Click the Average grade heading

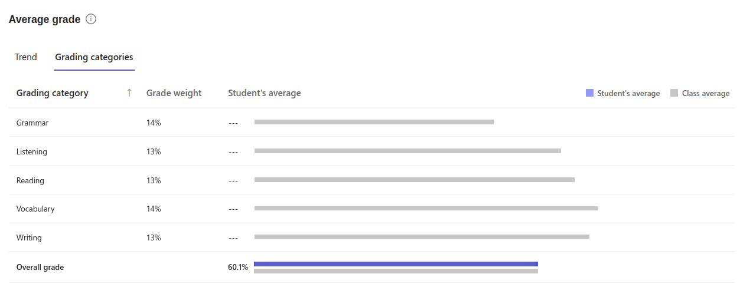(x=44, y=19)
